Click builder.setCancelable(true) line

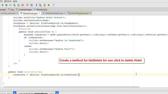click(31, 20)
